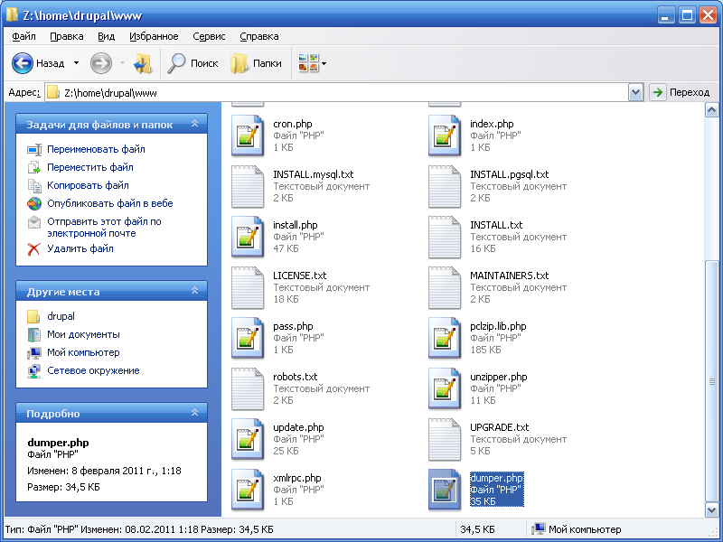723x542 pixels.
Task: Open the Справка menu
Action: click(x=259, y=36)
